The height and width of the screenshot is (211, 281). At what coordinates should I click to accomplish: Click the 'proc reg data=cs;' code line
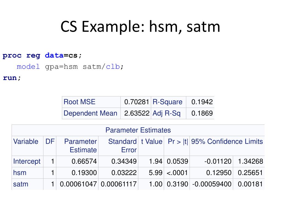tap(42, 55)
